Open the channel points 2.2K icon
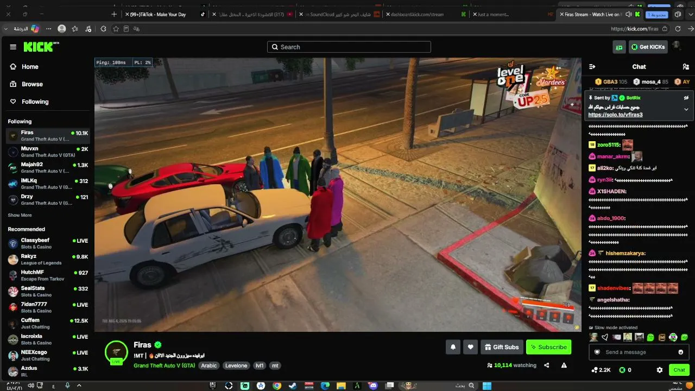 [601, 370]
